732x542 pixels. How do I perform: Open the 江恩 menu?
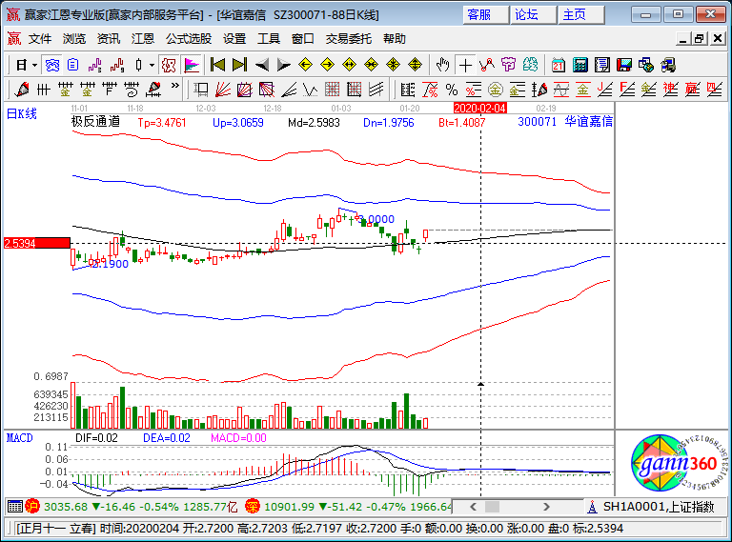tap(142, 39)
